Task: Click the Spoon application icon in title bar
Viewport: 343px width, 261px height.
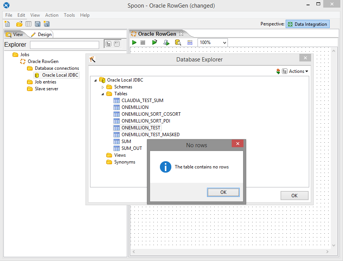Action: (x=6, y=5)
